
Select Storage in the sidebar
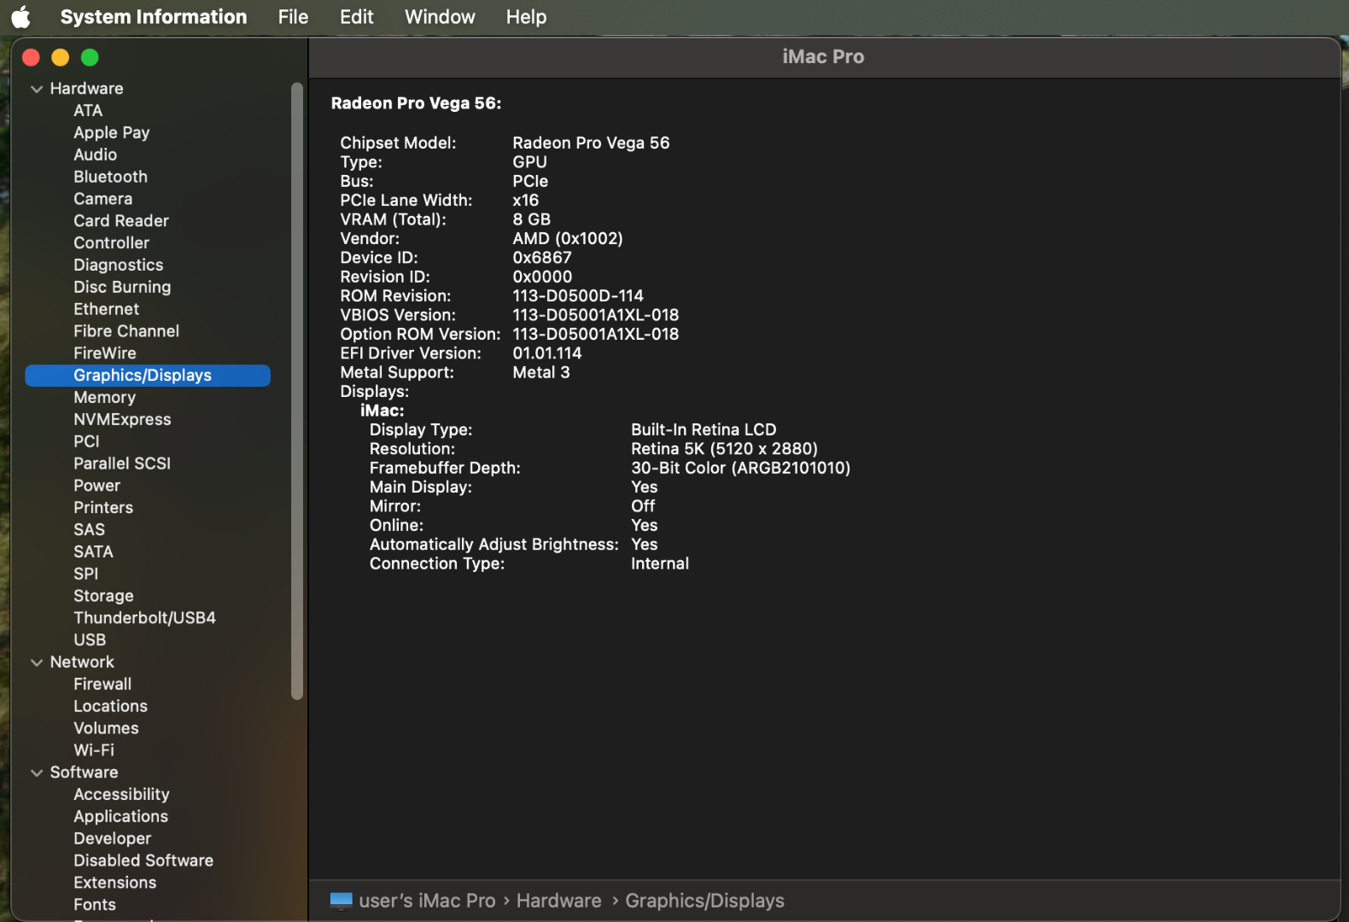pos(103,596)
